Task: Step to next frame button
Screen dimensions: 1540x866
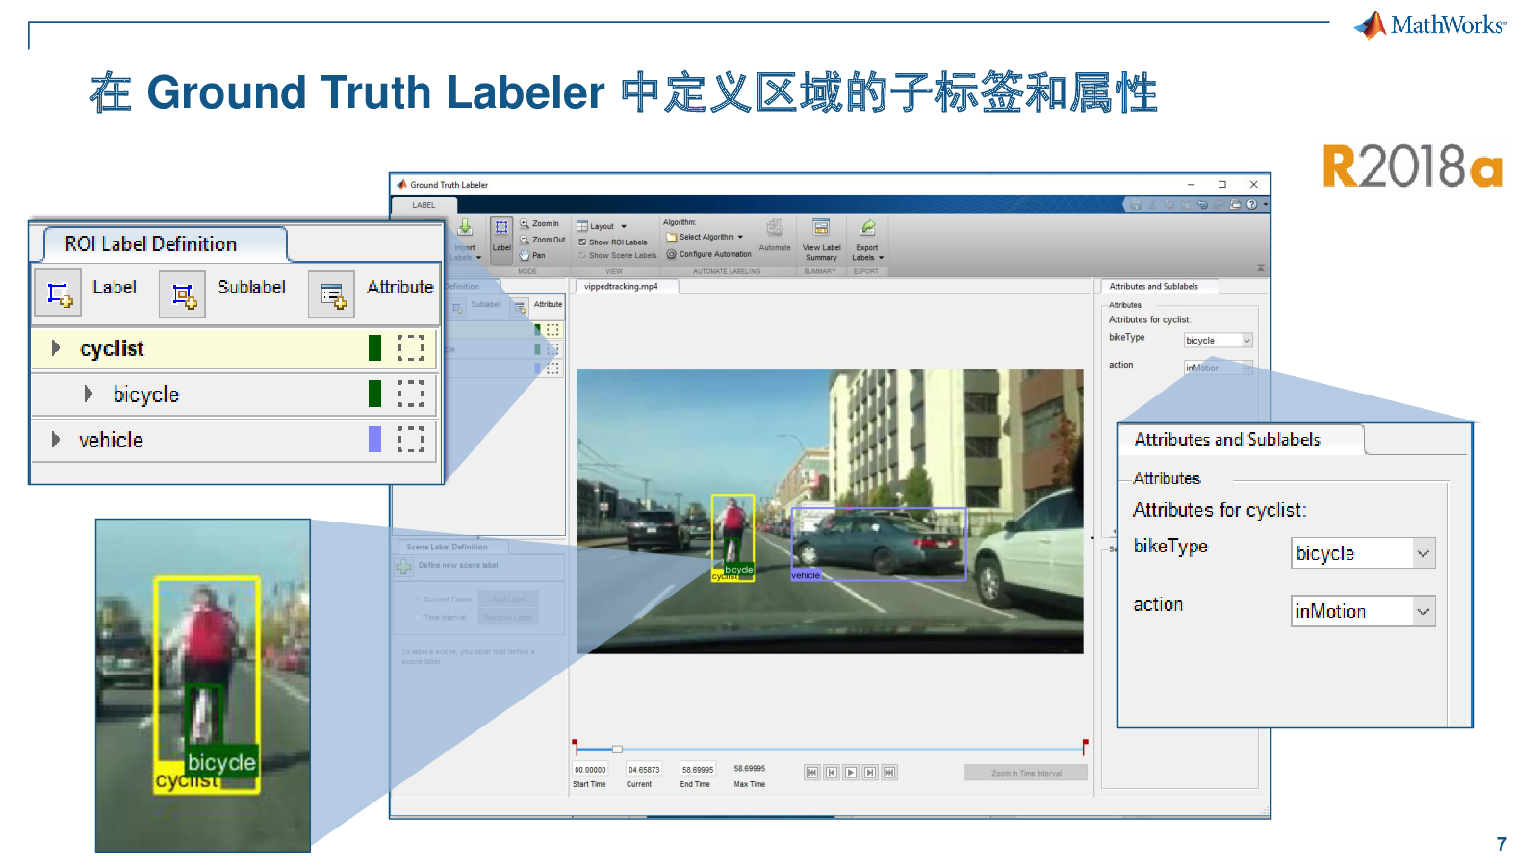Action: pyautogui.click(x=870, y=773)
